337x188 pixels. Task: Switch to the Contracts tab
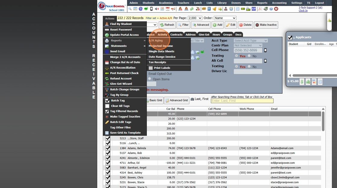[x=176, y=35]
